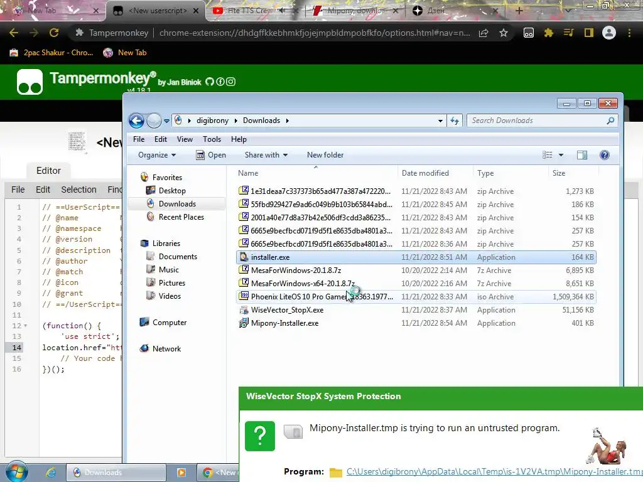The width and height of the screenshot is (643, 482).
Task: Open the view options dropdown arrow
Action: pyautogui.click(x=561, y=155)
